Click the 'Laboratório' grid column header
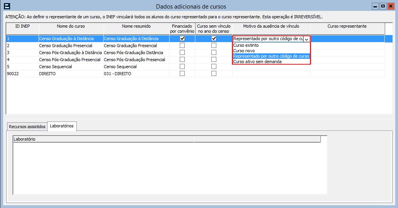Image resolution: width=398 pixels, height=208 pixels. pos(103,139)
